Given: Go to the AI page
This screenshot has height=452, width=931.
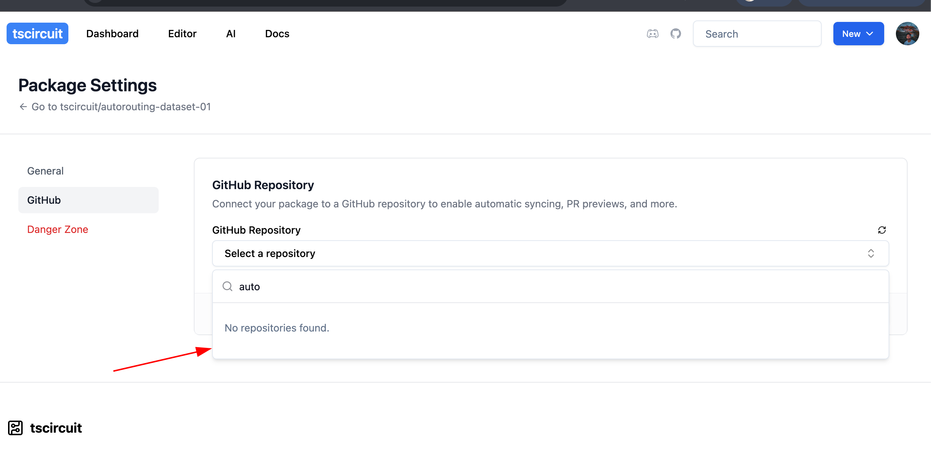Looking at the screenshot, I should pos(231,34).
